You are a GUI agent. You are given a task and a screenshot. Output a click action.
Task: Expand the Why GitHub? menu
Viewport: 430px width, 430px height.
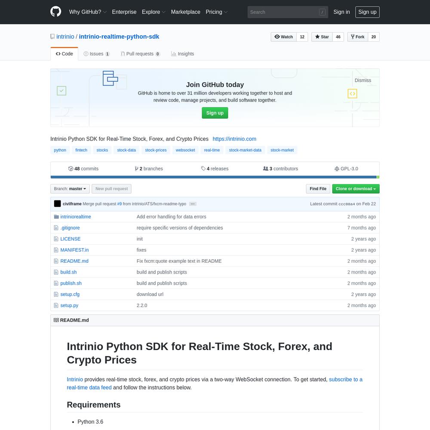click(x=88, y=12)
